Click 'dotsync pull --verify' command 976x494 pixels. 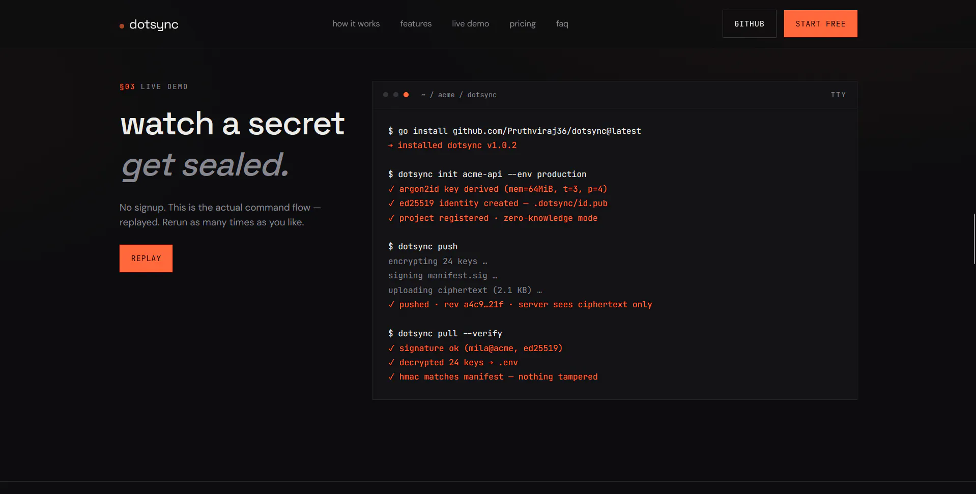[x=445, y=333]
